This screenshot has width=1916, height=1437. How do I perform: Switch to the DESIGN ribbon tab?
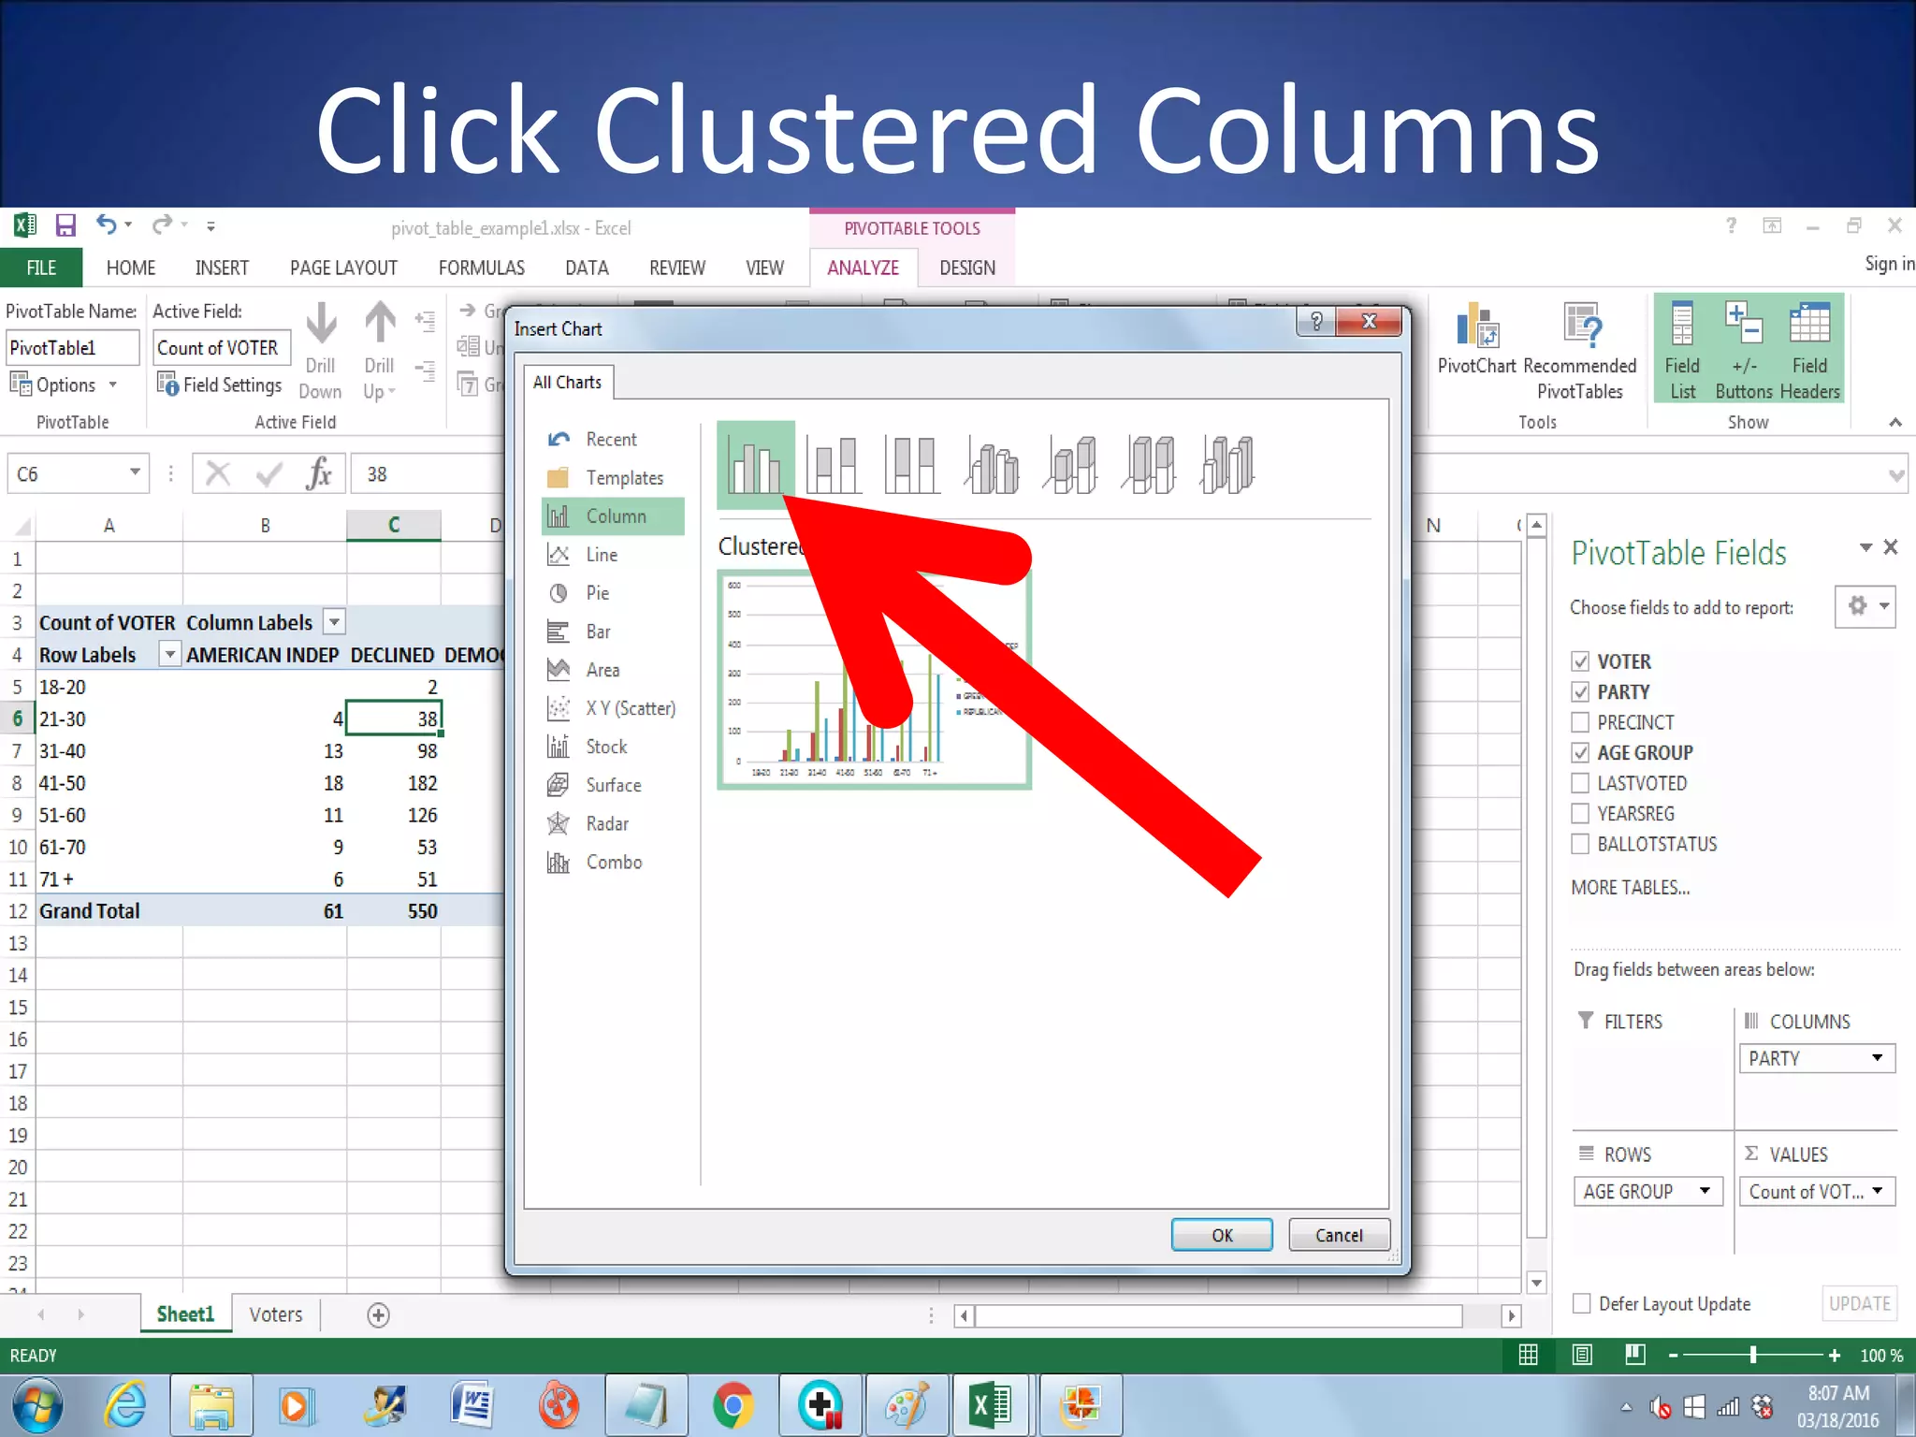(x=967, y=268)
